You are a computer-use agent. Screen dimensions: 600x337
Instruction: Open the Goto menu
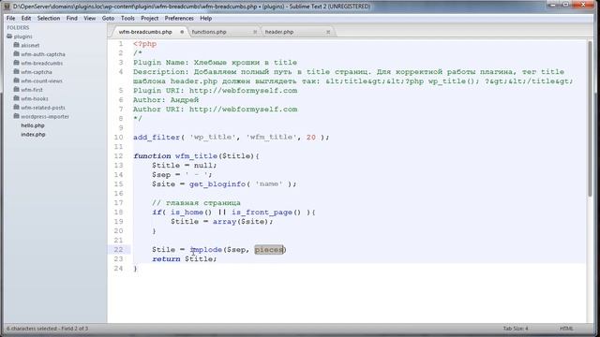pyautogui.click(x=109, y=19)
